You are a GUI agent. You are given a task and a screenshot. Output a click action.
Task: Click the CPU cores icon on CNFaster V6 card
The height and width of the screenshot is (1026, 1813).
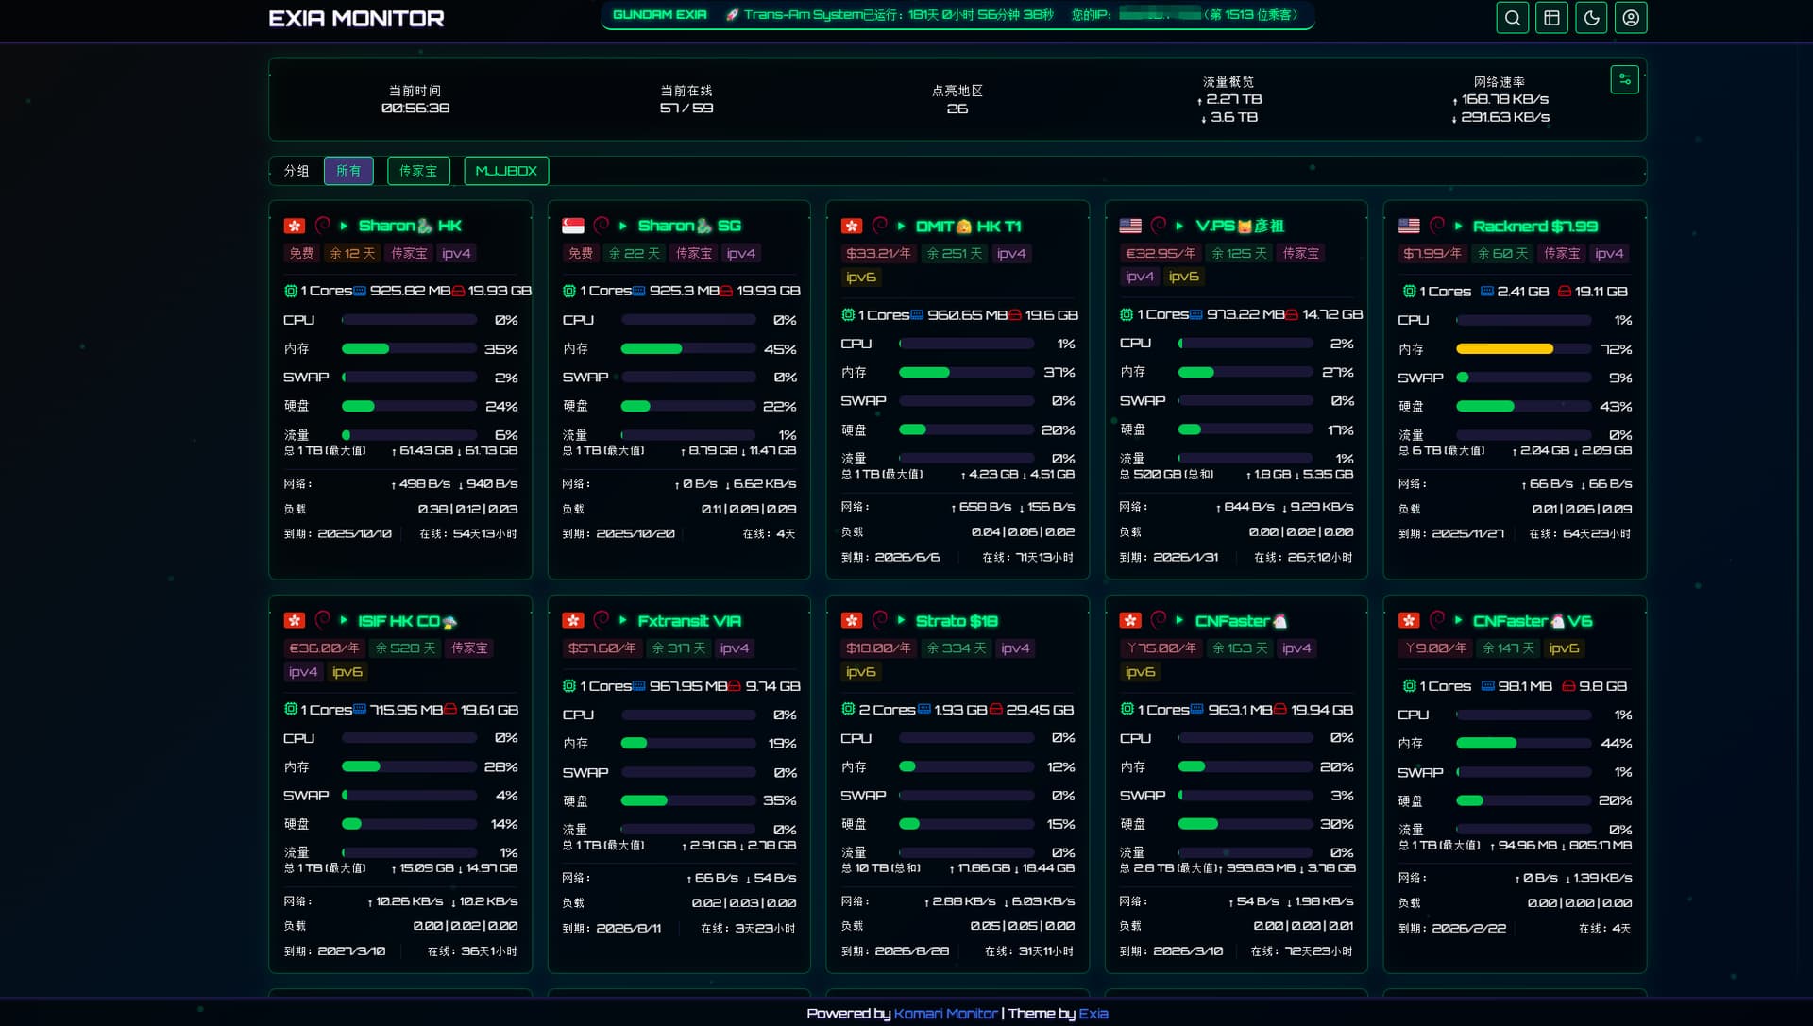coord(1409,686)
